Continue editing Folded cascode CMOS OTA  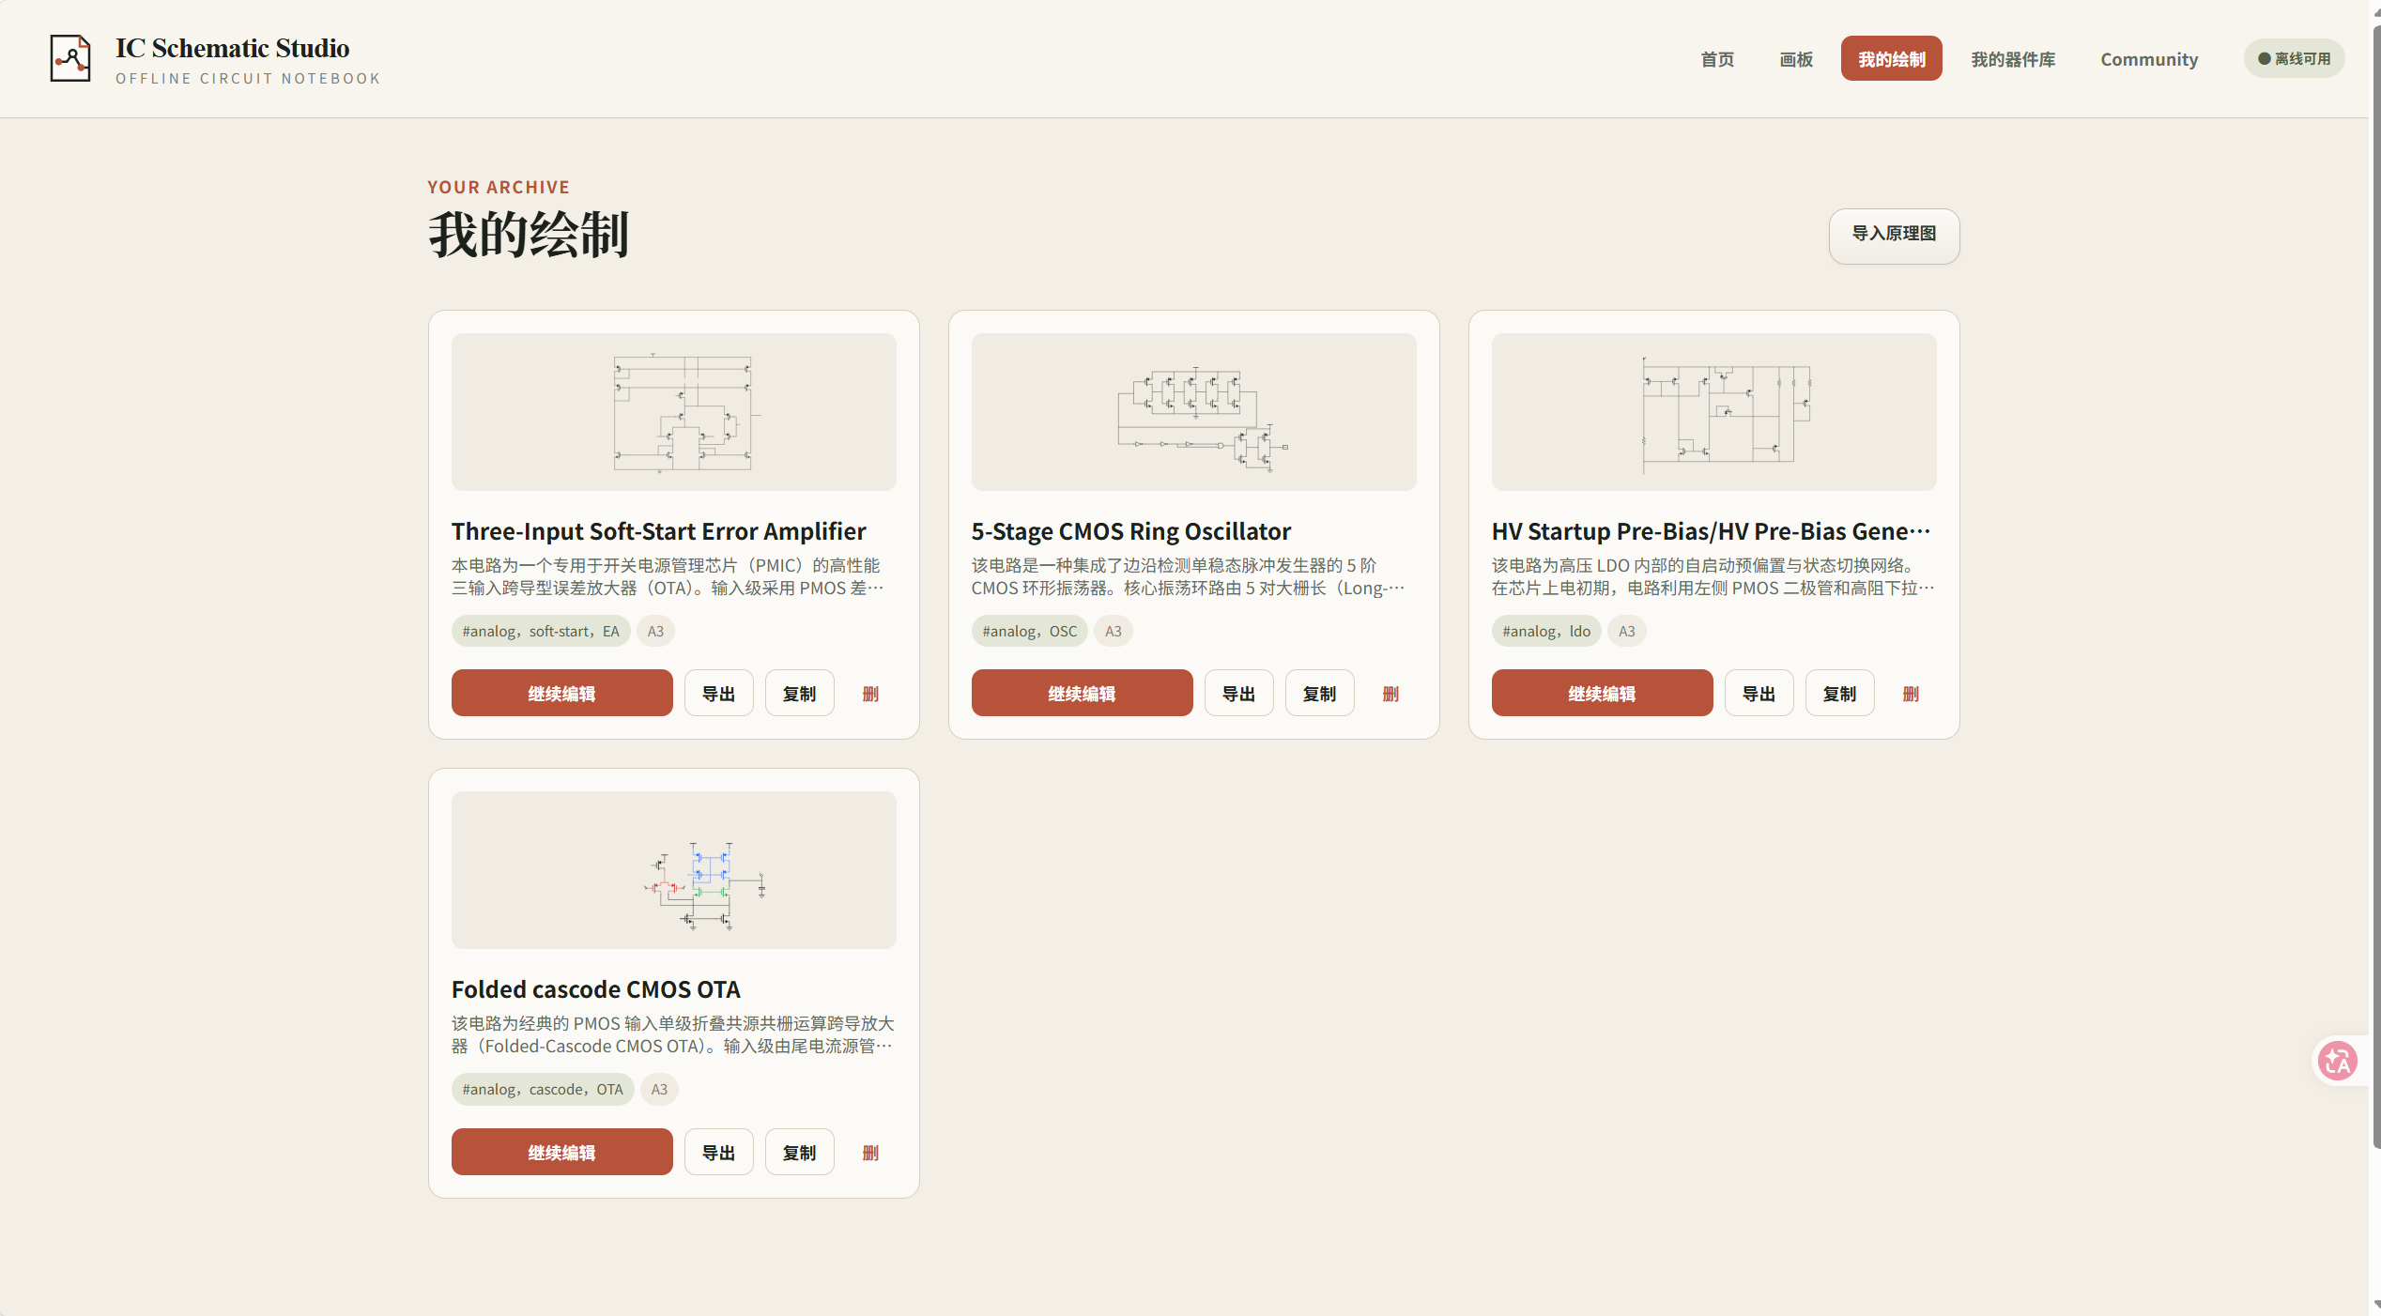pyautogui.click(x=561, y=1153)
